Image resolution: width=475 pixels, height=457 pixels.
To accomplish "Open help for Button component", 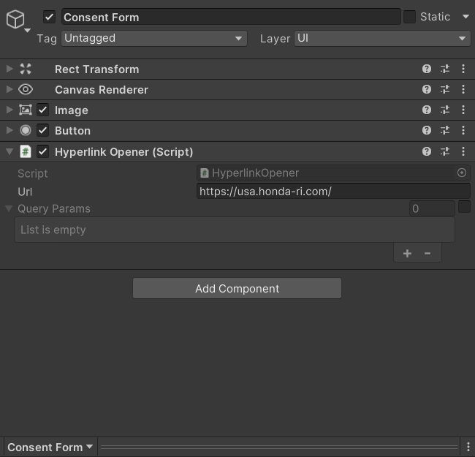I will 427,130.
